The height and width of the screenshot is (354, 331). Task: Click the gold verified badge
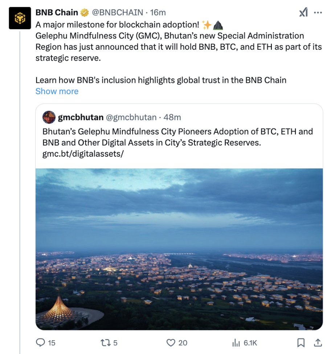point(85,13)
